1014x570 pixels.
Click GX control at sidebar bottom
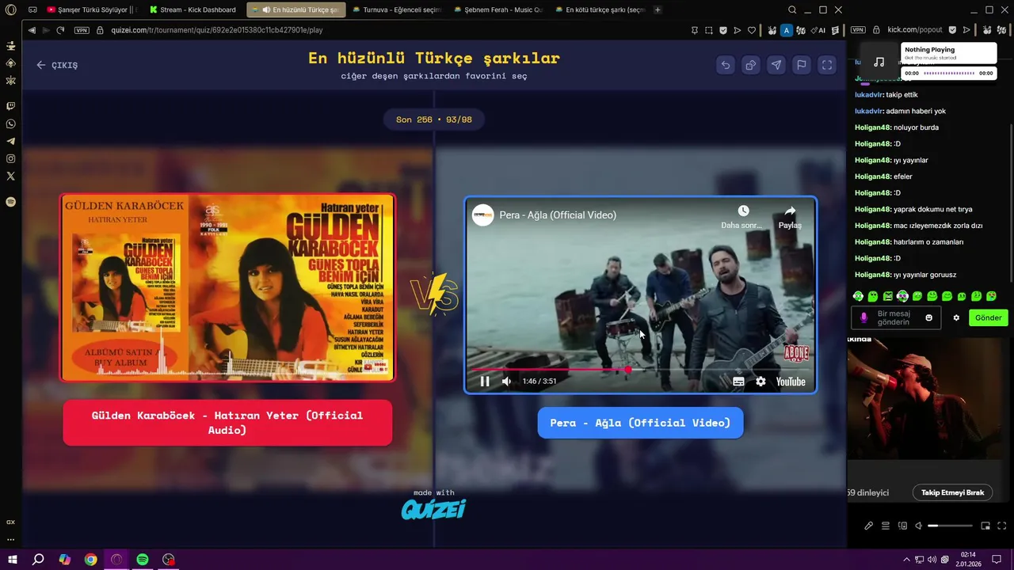click(x=10, y=522)
